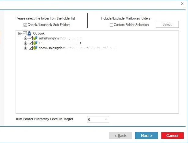Uncheck the Outlook root checkbox
188x143 pixels.
click(x=25, y=33)
